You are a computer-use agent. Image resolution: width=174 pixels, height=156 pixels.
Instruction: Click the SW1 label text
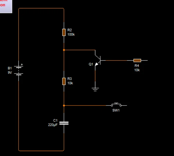[x=116, y=110]
